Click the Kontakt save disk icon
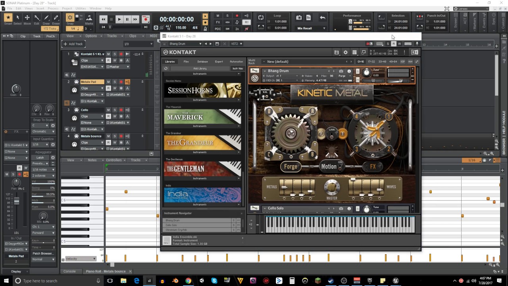508x286 pixels. click(x=337, y=52)
